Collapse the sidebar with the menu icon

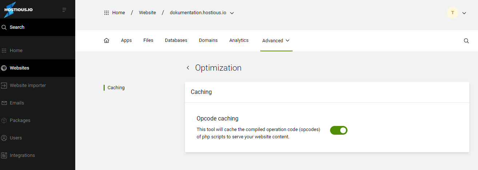tap(64, 10)
